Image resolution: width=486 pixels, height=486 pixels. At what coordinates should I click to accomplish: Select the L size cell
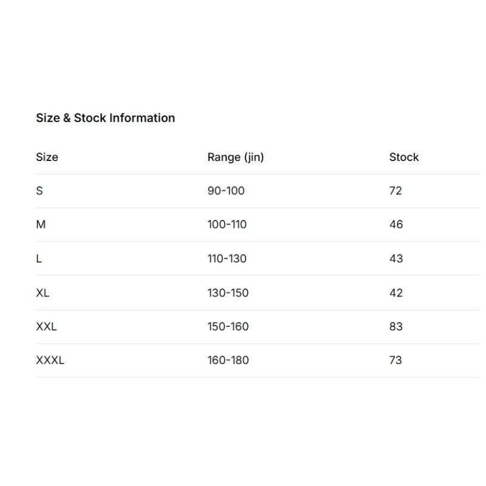tap(39, 259)
